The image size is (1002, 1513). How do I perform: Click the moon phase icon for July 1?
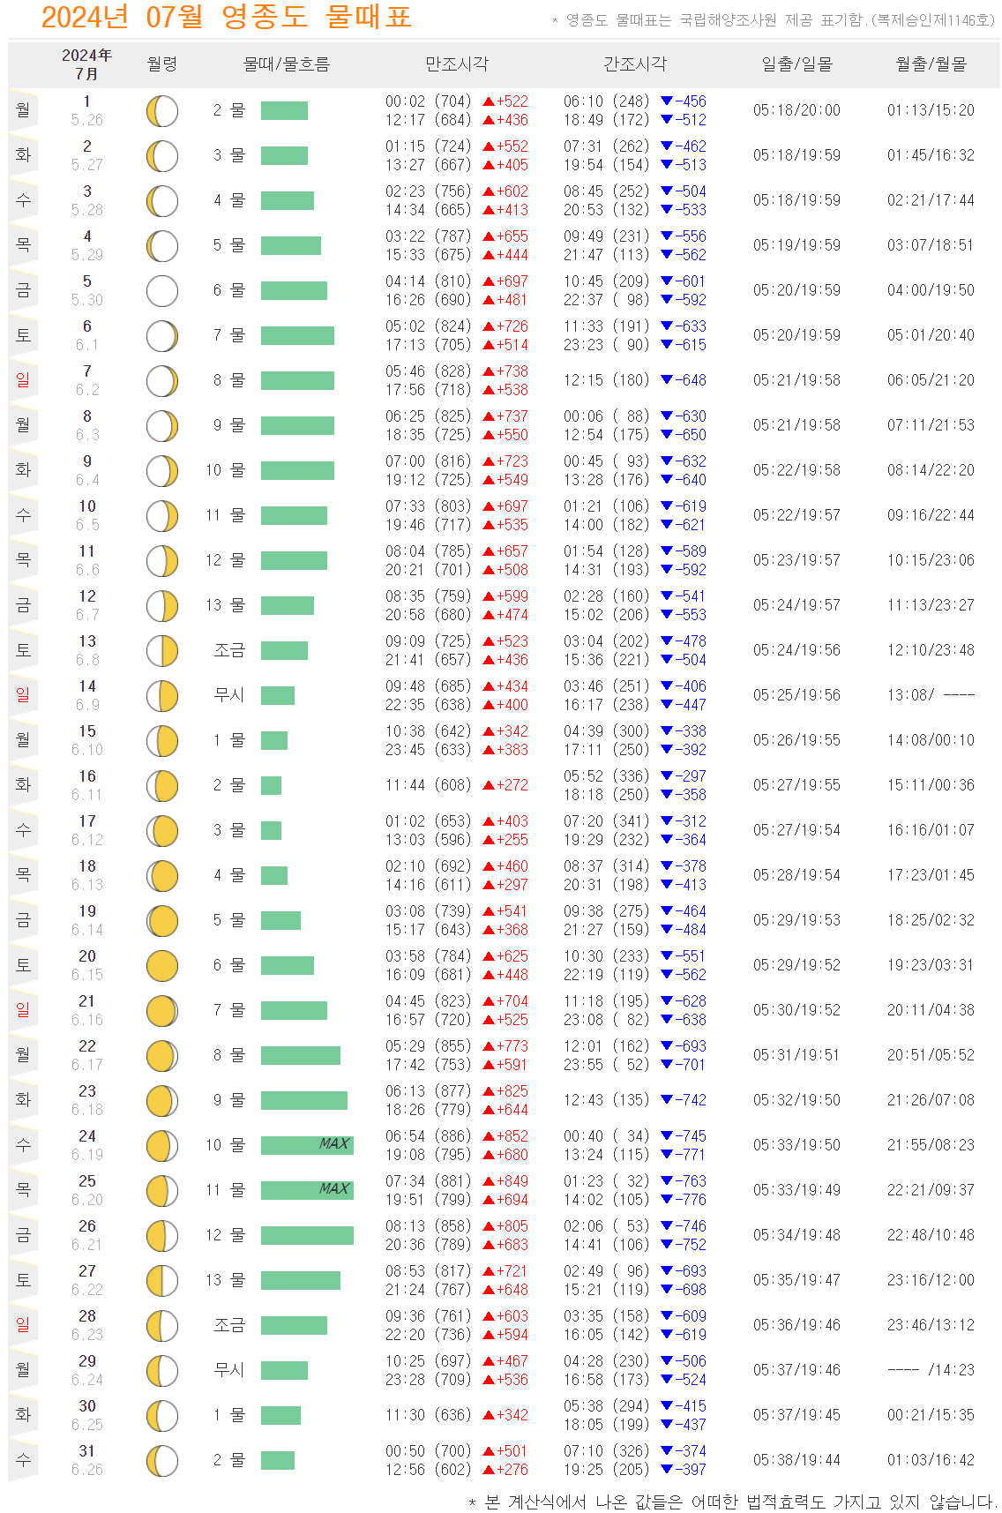coord(162,111)
